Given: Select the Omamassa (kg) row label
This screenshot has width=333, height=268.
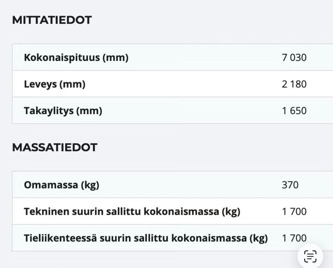Looking at the screenshot, I should click(x=61, y=185).
